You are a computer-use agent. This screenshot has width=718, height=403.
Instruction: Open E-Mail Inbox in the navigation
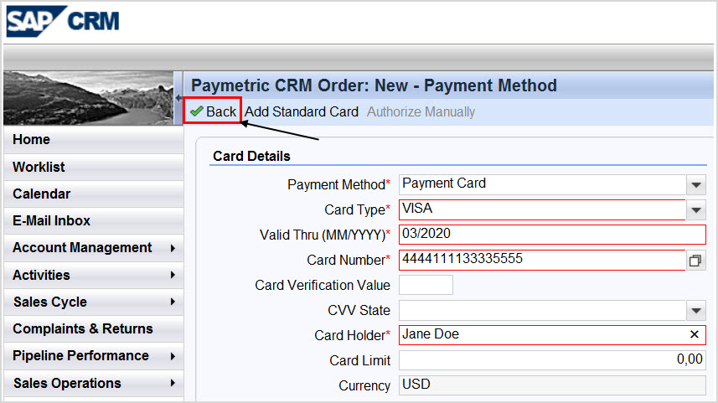coord(93,220)
